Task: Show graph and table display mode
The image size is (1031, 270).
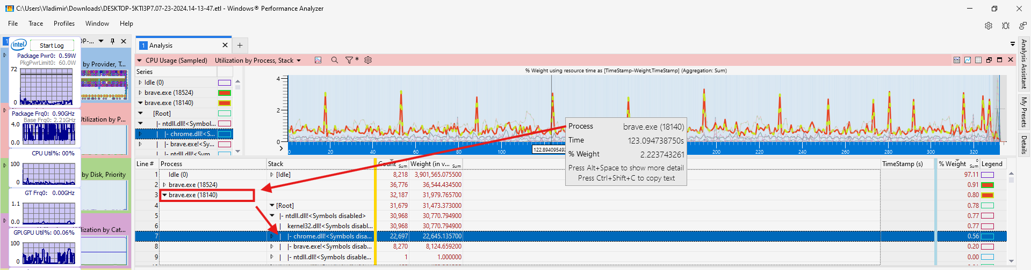Action: (957, 60)
